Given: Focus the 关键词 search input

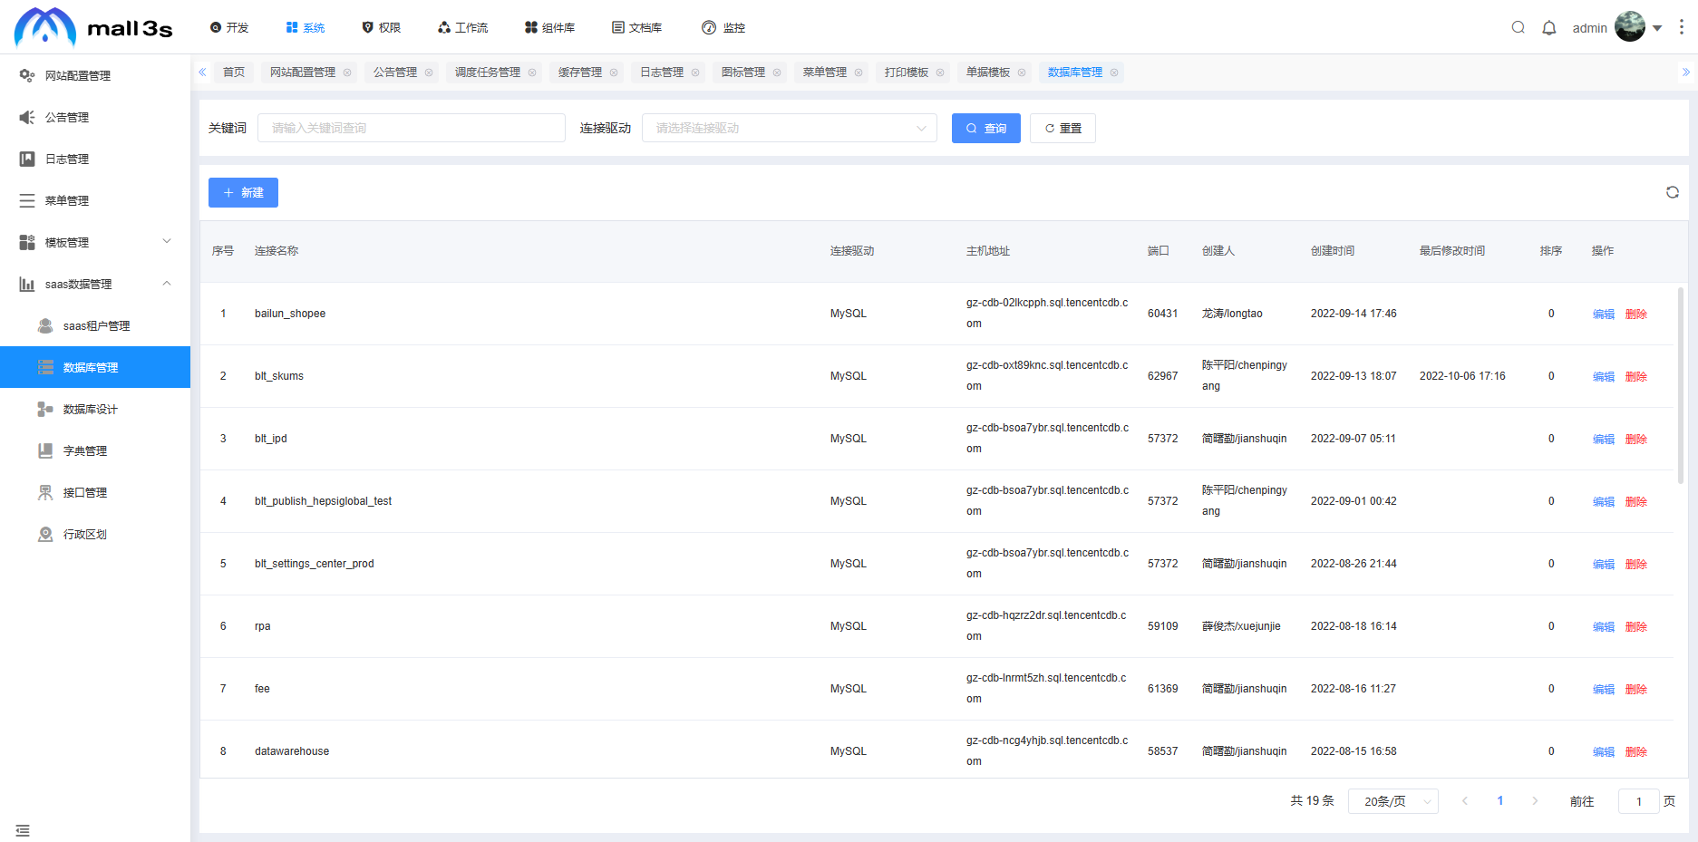Looking at the screenshot, I should coord(412,128).
